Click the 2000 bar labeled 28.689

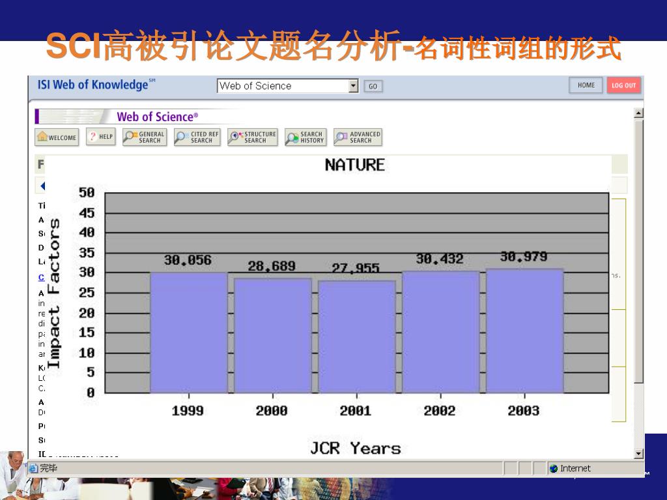(273, 335)
